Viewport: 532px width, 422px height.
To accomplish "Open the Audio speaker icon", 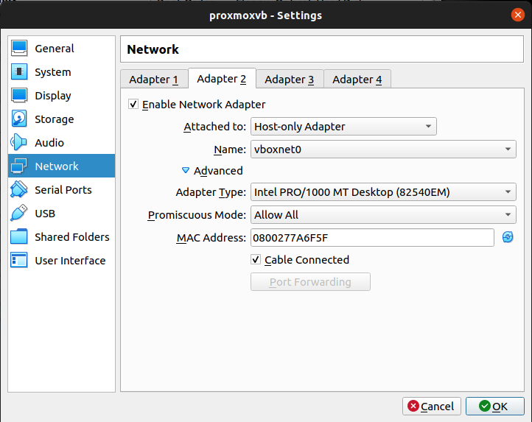I will click(x=20, y=143).
